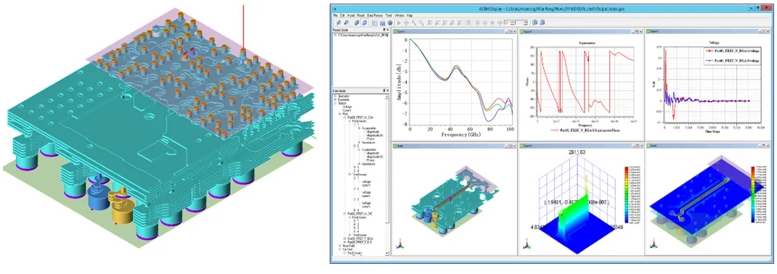Viewport: 777px width, 274px height.
Task: Open the File menu
Action: point(335,15)
